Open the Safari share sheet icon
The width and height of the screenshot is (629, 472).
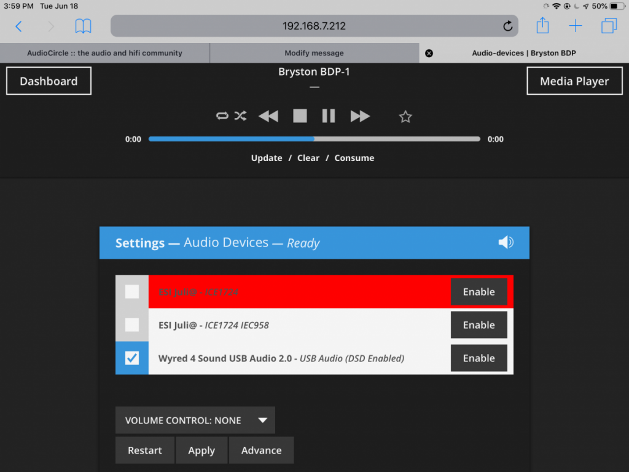tap(542, 25)
